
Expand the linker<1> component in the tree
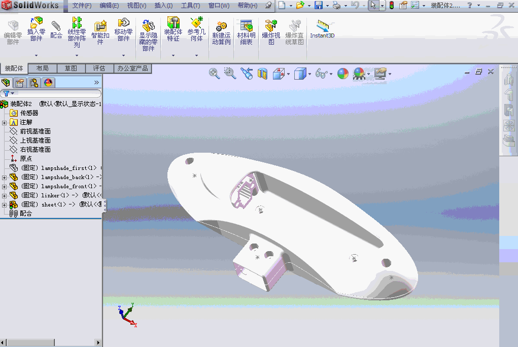coord(4,195)
